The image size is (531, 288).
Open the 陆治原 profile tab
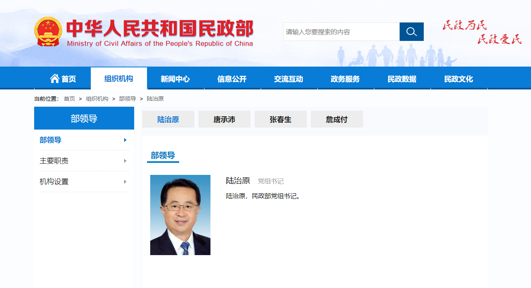[168, 119]
